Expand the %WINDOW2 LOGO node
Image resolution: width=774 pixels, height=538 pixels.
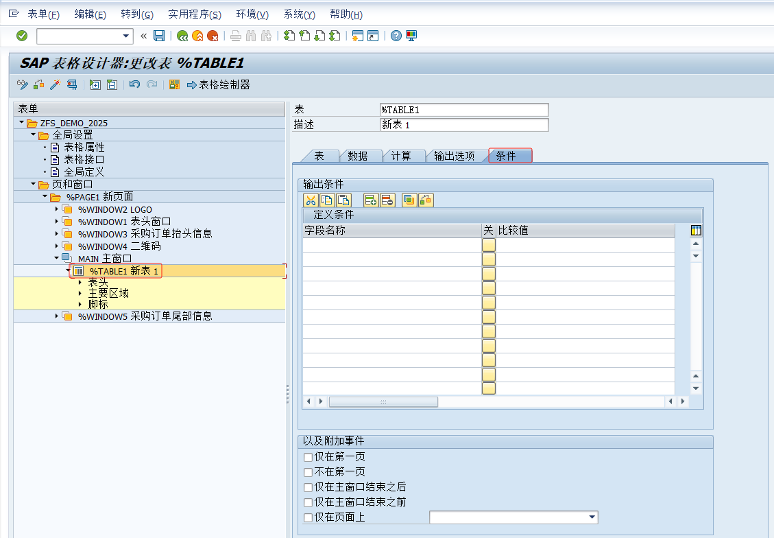56,209
